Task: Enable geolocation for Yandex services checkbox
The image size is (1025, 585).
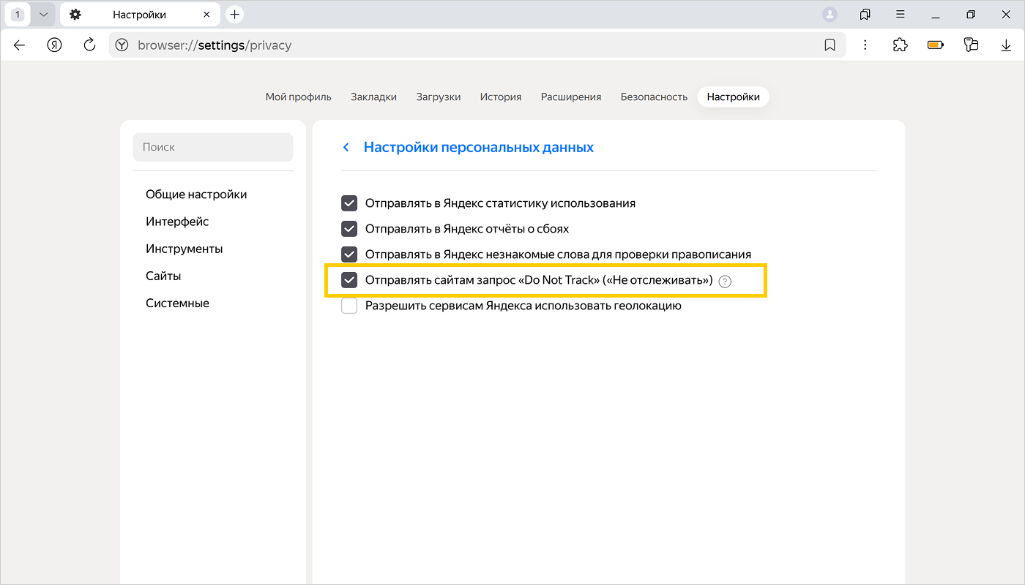Action: (349, 306)
